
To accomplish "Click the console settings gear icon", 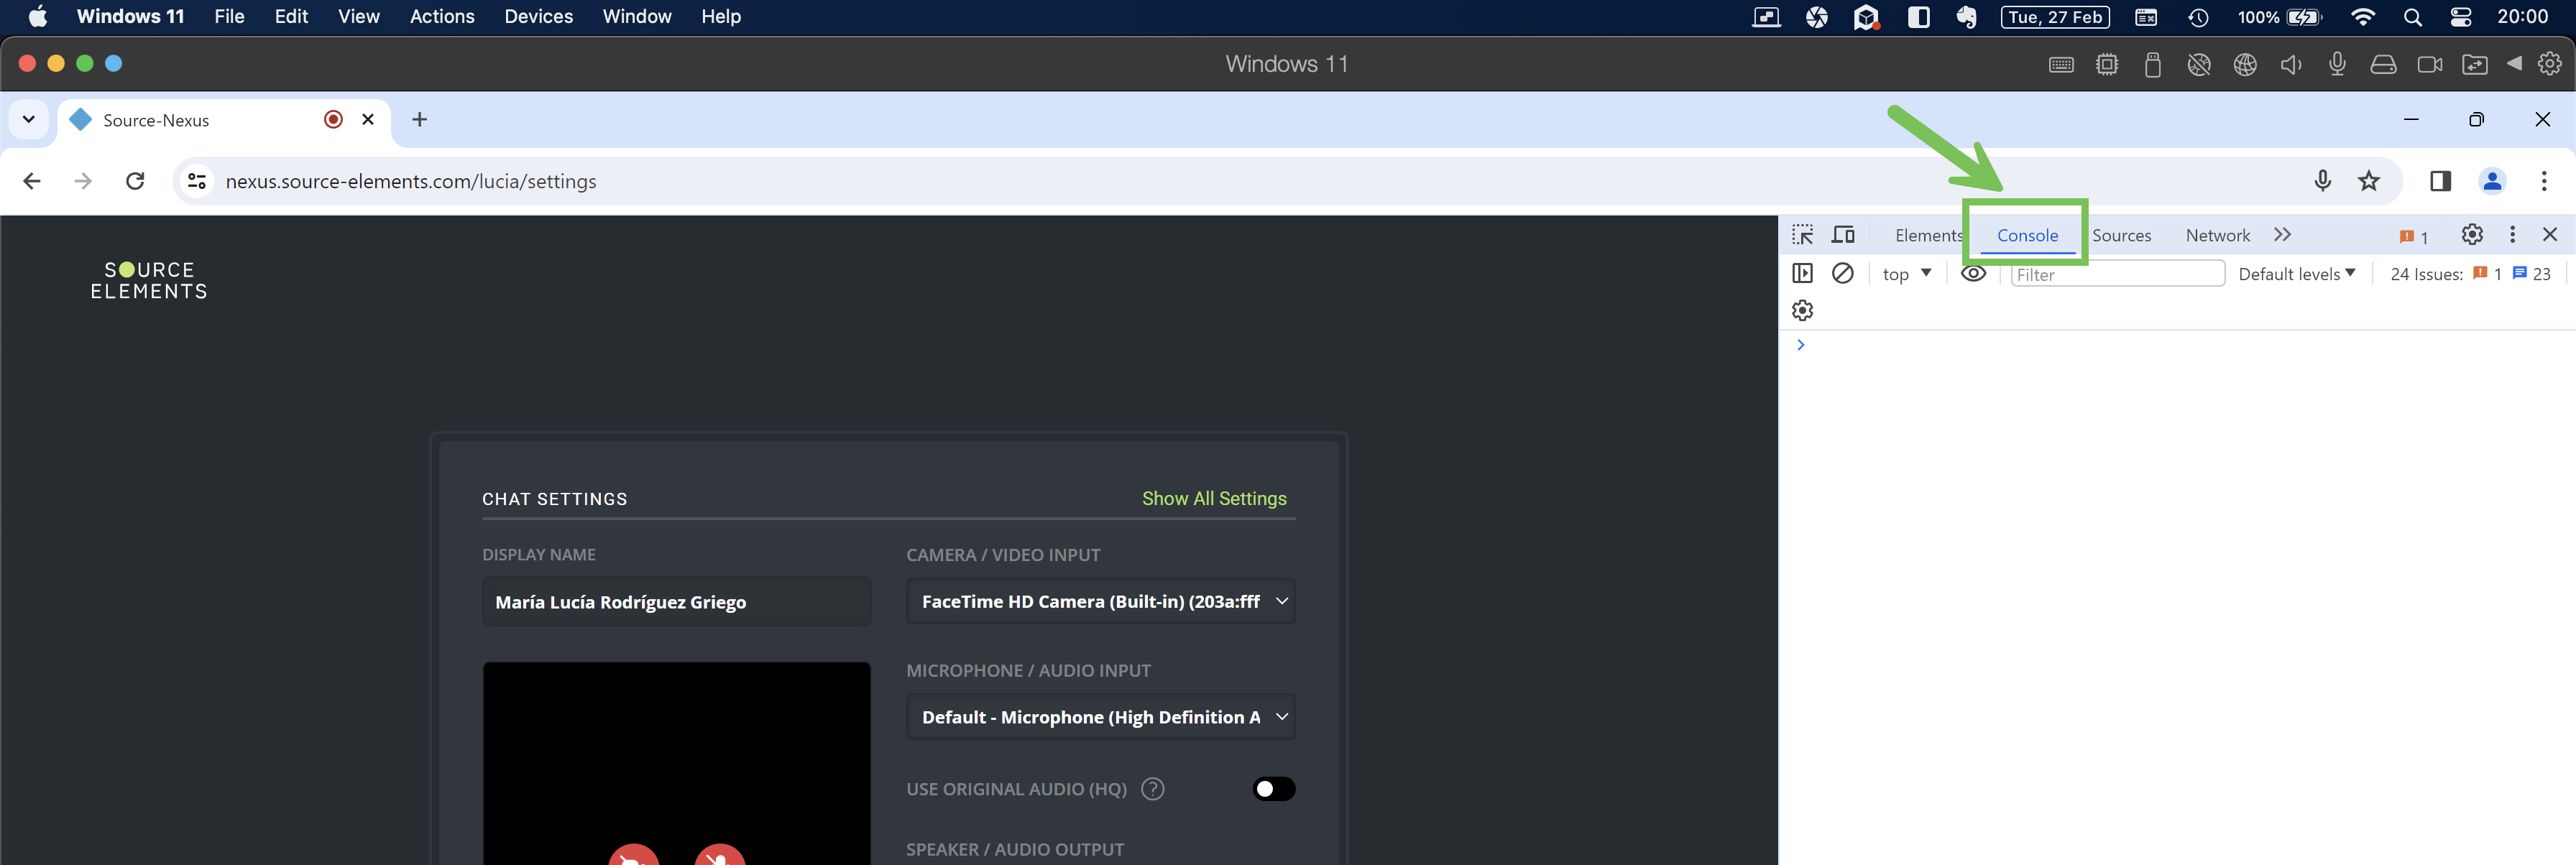I will point(1802,311).
